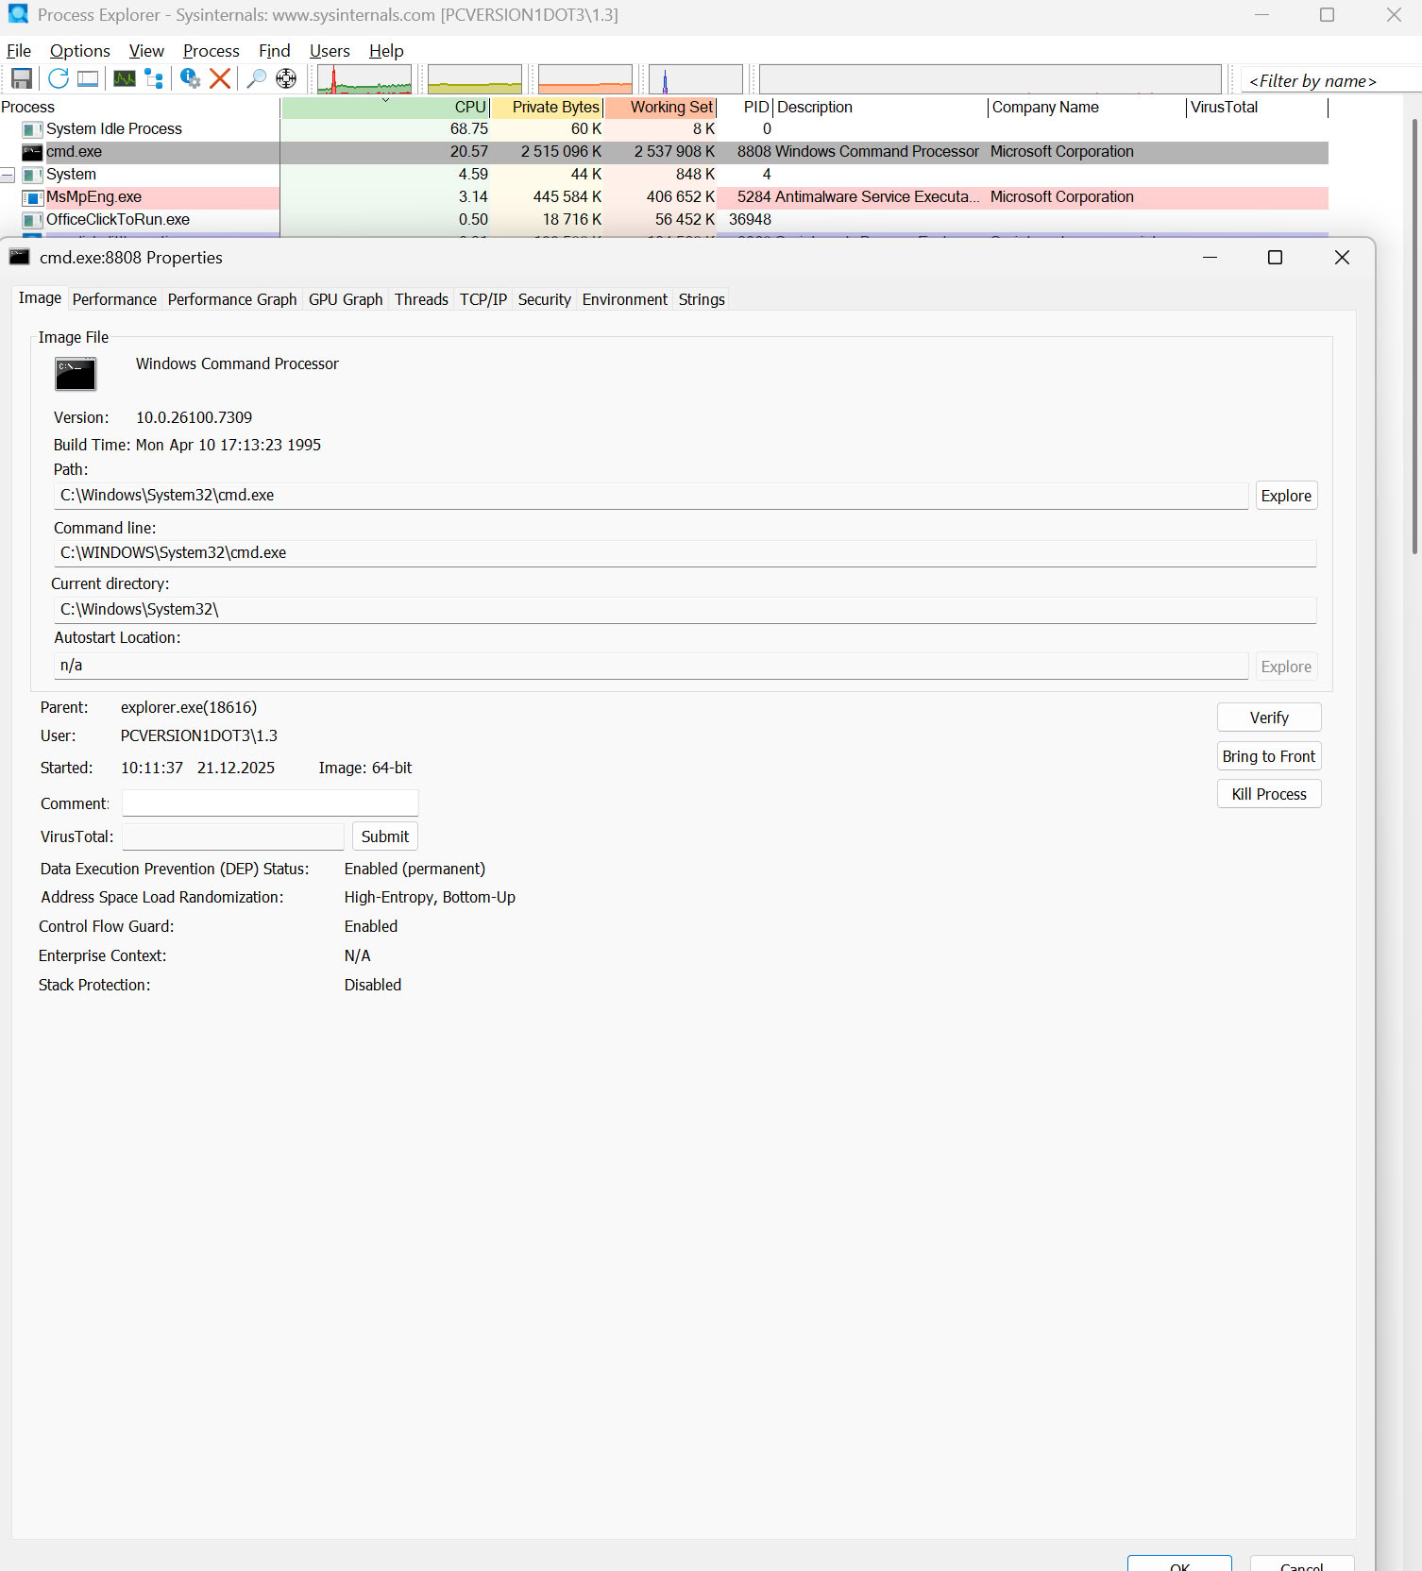This screenshot has height=1571, width=1422.
Task: Open the yellow commit history mini graph
Action: coord(475,79)
